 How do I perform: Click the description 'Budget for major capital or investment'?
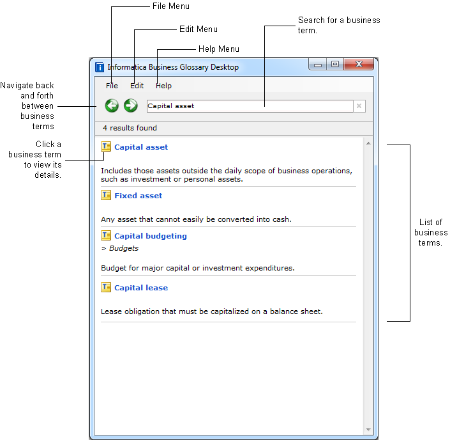[x=198, y=268]
